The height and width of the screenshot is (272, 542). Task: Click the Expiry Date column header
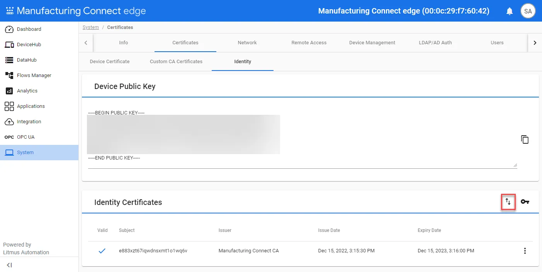(x=429, y=230)
